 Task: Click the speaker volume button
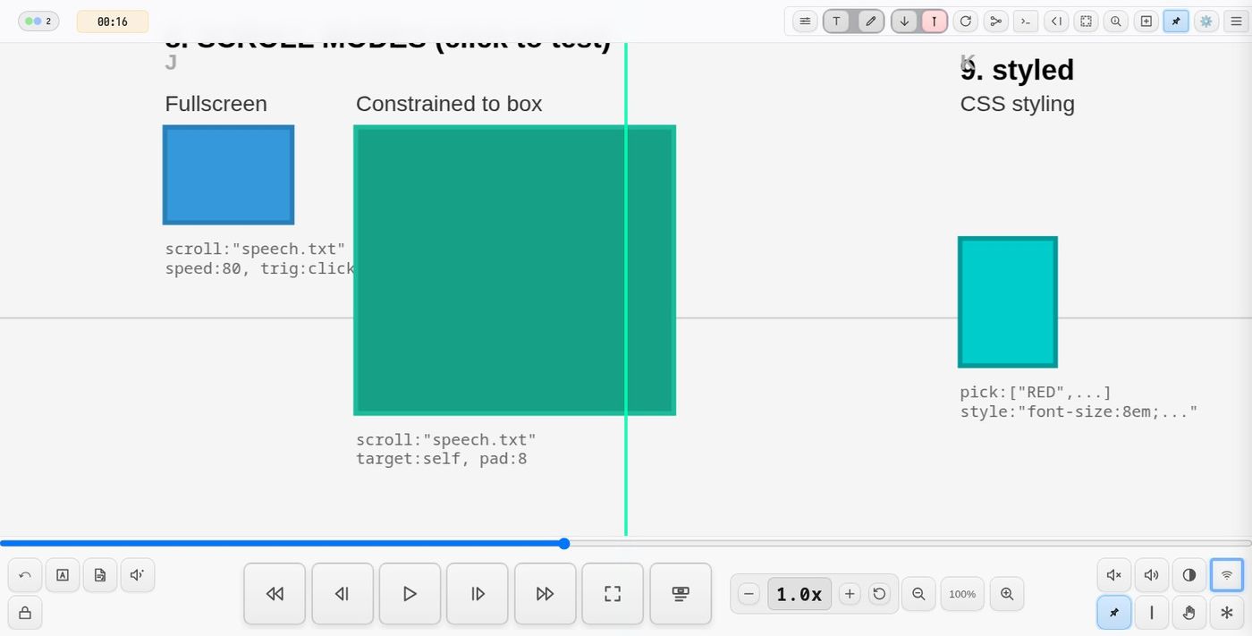[1152, 575]
